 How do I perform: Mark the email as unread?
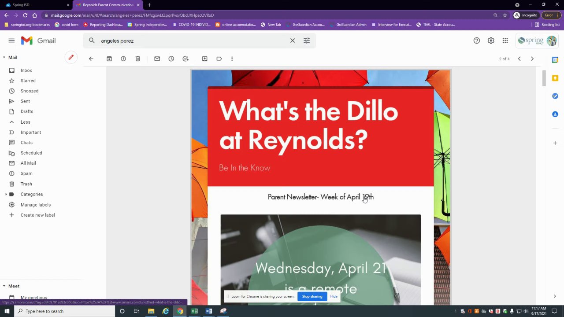point(157,59)
